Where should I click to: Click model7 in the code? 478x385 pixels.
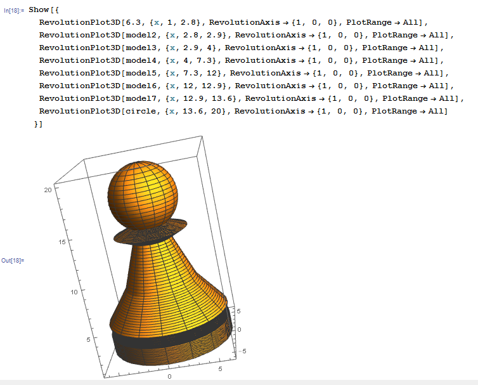coord(141,98)
